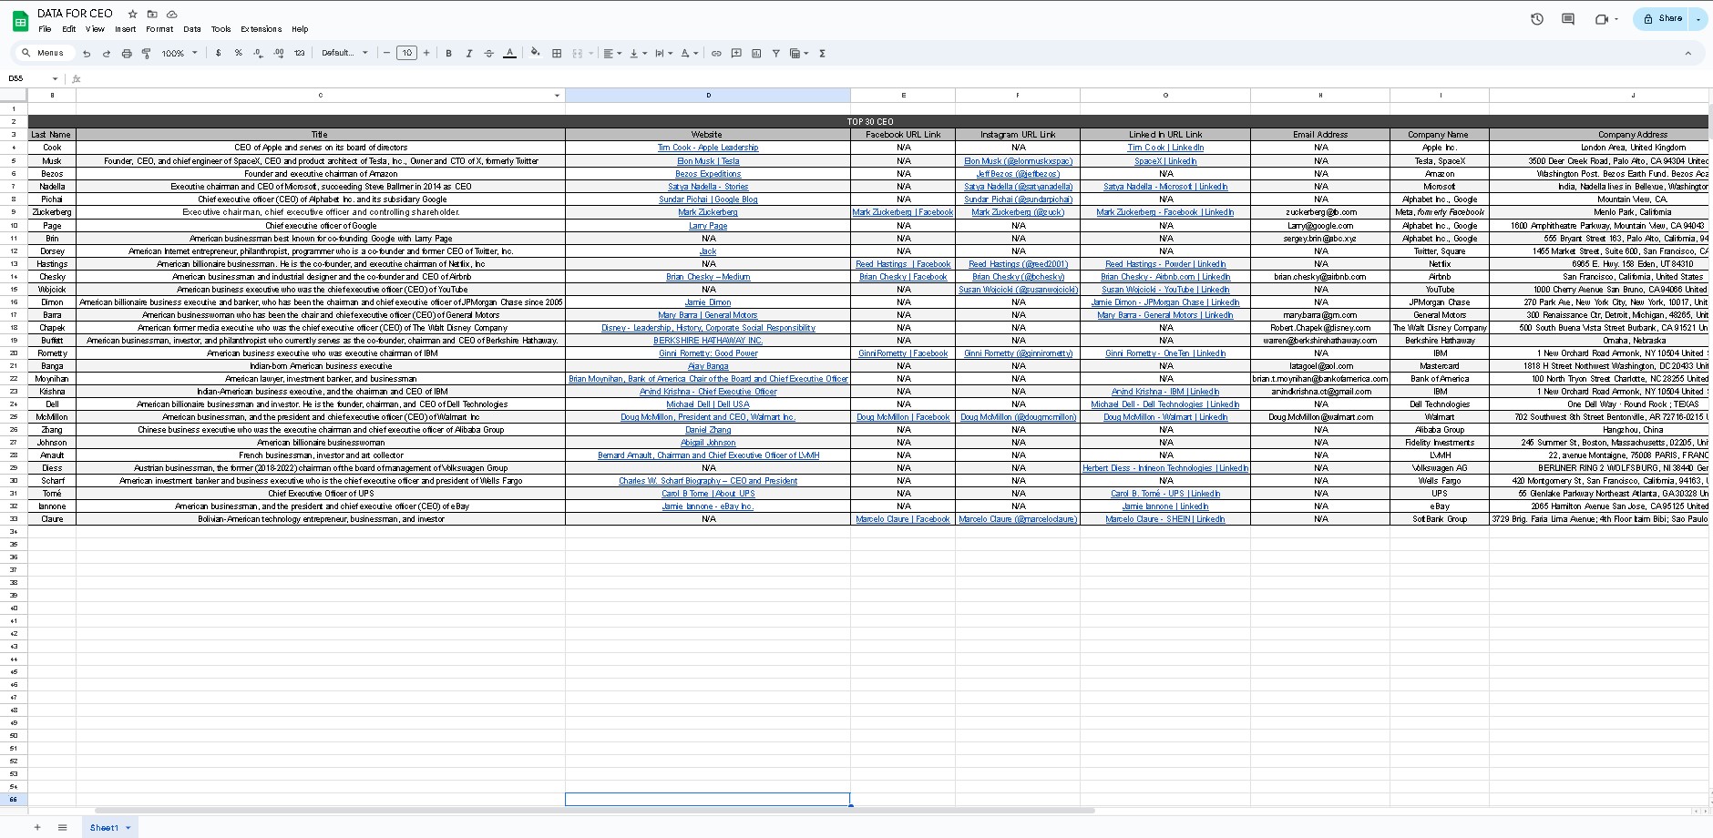
Task: Open Marcelo Claure - SHEIN | LinkedIn link
Action: (x=1165, y=519)
